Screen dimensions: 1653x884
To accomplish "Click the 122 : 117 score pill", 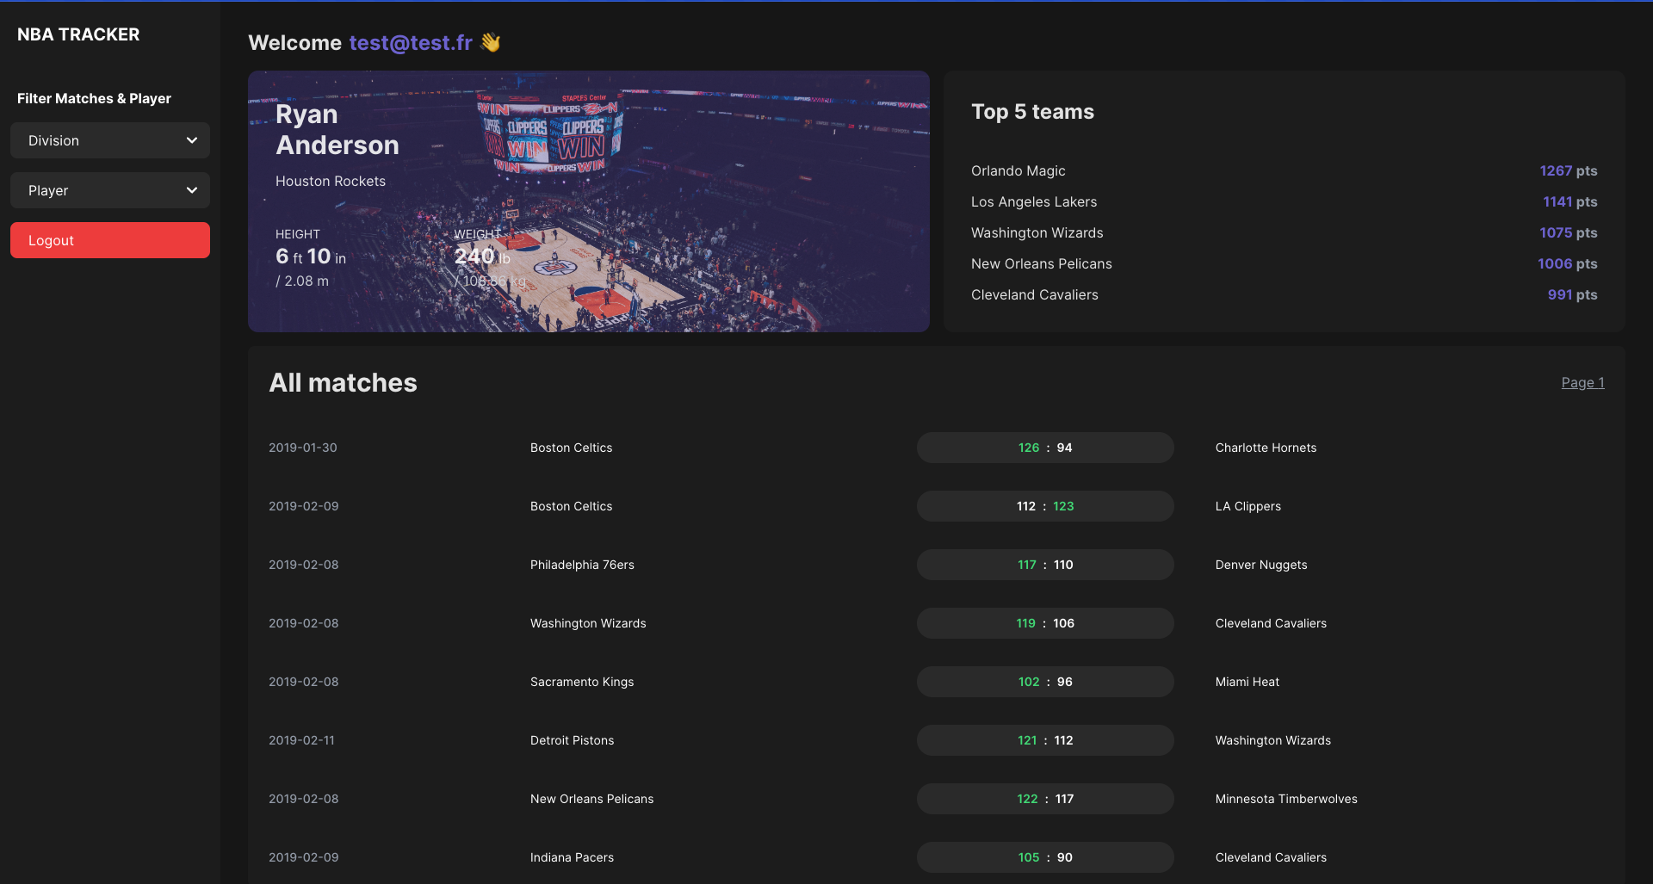I will click(1045, 799).
